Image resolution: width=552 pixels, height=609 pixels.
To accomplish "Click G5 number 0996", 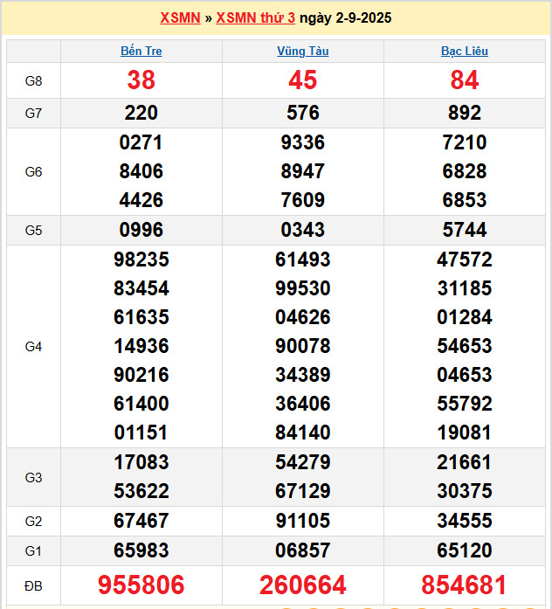I will tap(141, 230).
